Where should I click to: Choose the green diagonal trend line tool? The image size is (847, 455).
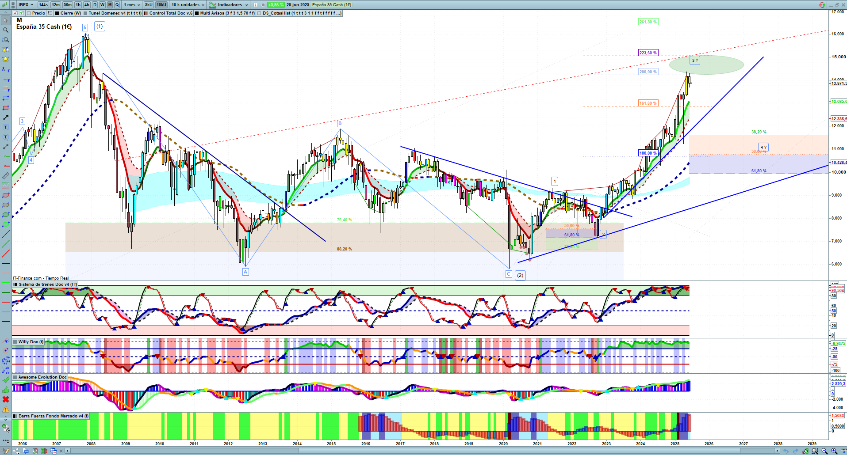coord(6,244)
